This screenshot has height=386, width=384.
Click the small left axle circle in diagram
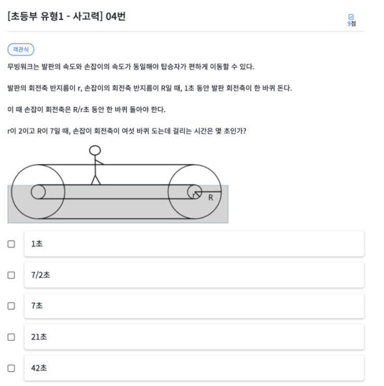(38, 192)
